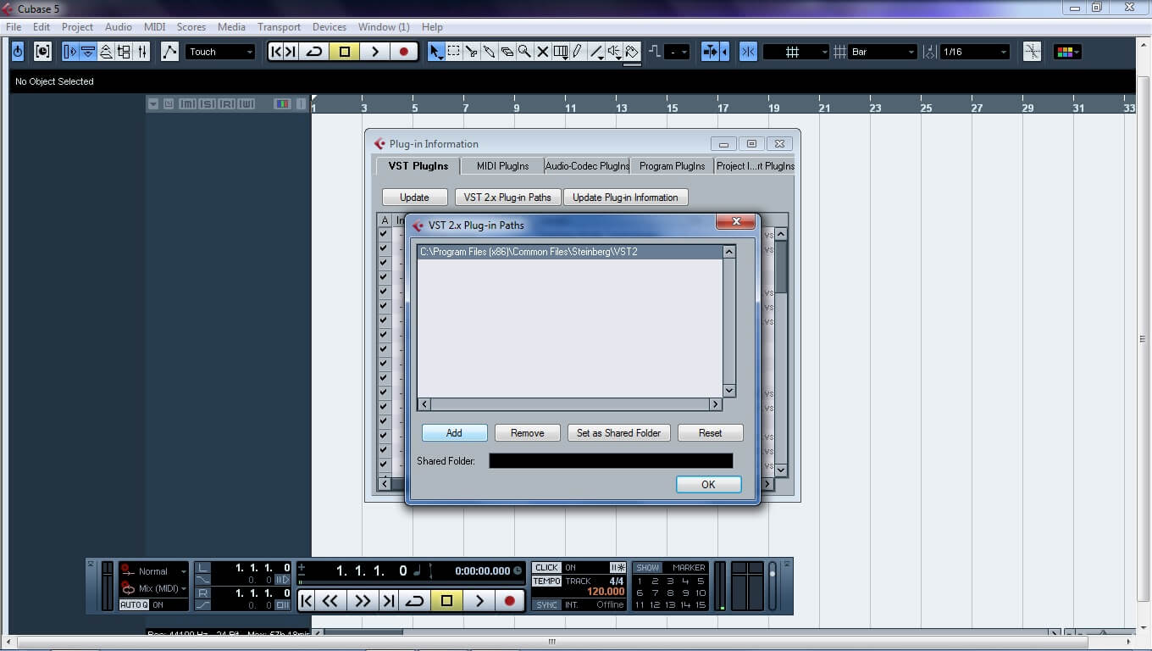
Task: Open transpose/nudge dropdown showing dash
Action: coord(677,52)
